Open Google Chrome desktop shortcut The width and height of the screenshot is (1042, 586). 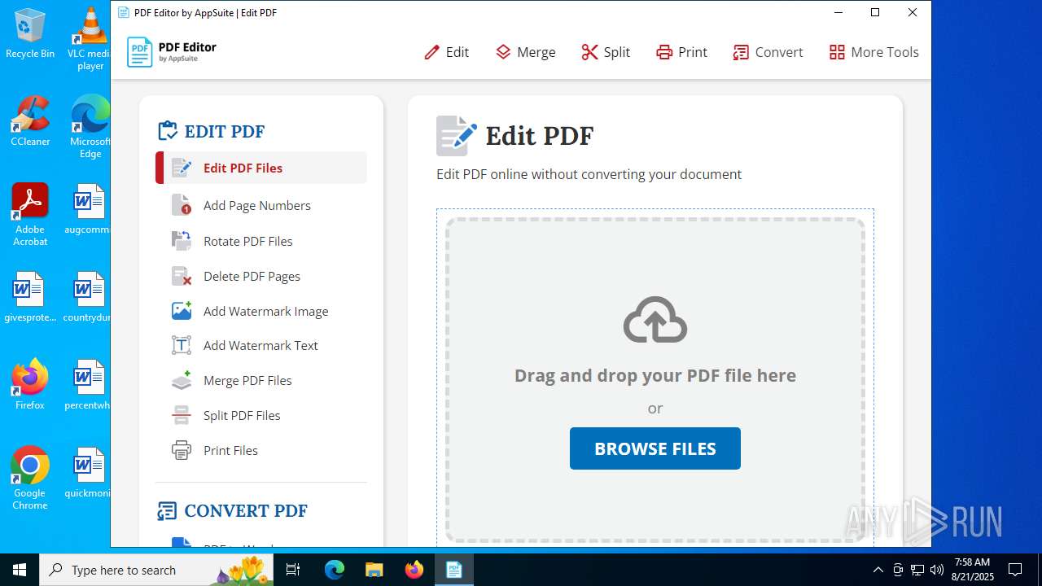click(x=30, y=479)
